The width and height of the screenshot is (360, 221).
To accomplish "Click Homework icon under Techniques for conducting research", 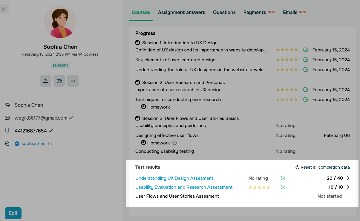I will click(144, 107).
